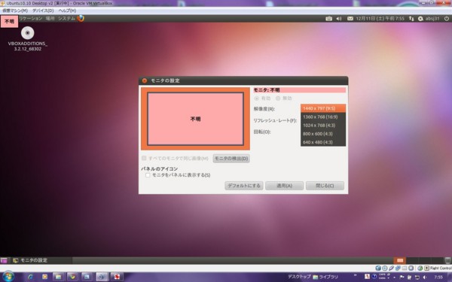Choose 1440 x 797 (9:5) resolution option
The image size is (452, 282).
(323, 108)
